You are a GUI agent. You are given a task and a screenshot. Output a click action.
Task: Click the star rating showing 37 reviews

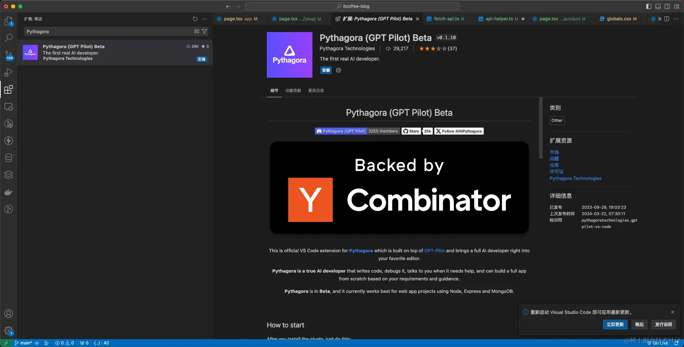pyautogui.click(x=438, y=48)
